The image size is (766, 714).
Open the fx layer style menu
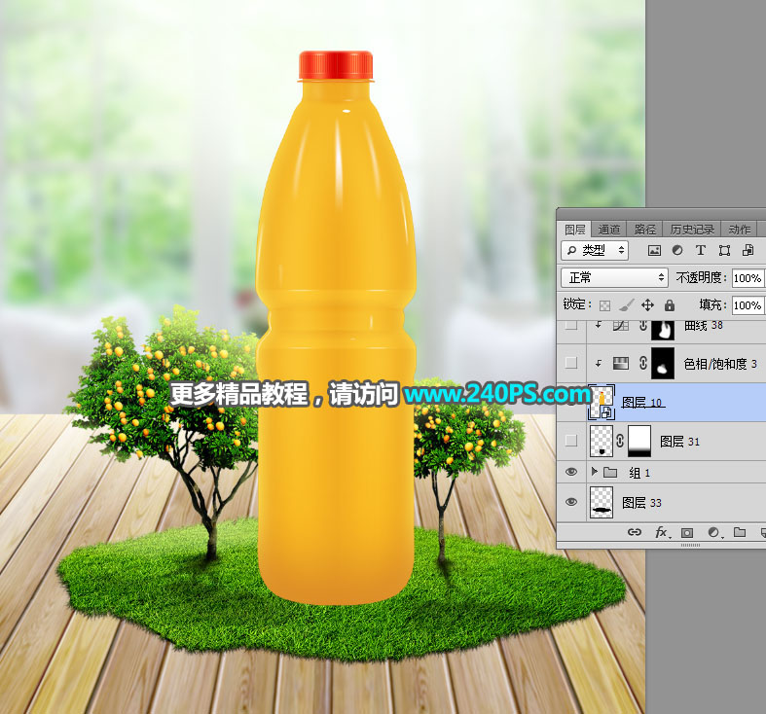coord(661,532)
